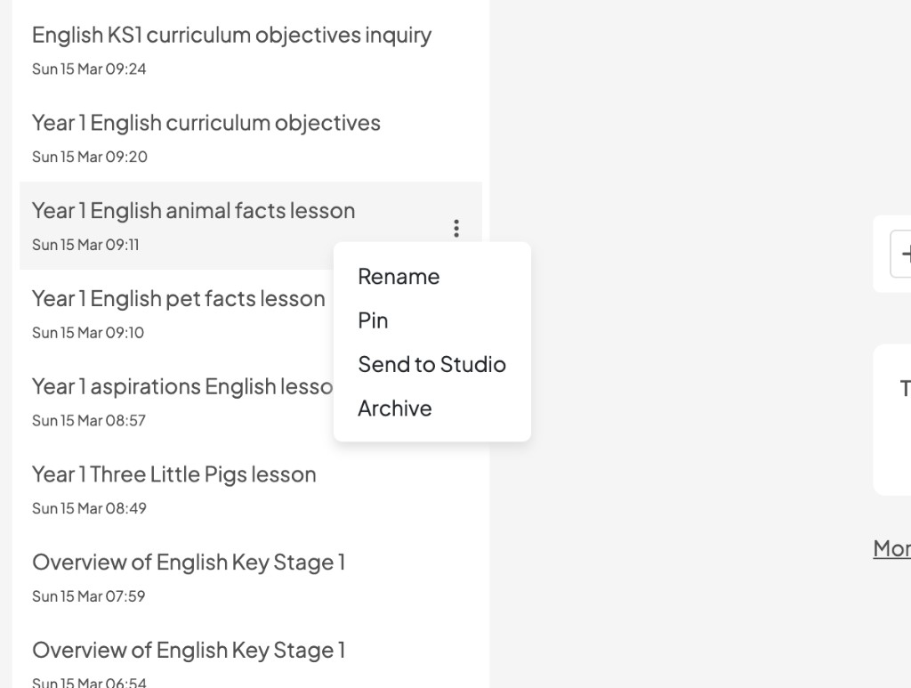Click the Sun 15 Mar 09:24 timestamp
The image size is (911, 688).
point(89,69)
